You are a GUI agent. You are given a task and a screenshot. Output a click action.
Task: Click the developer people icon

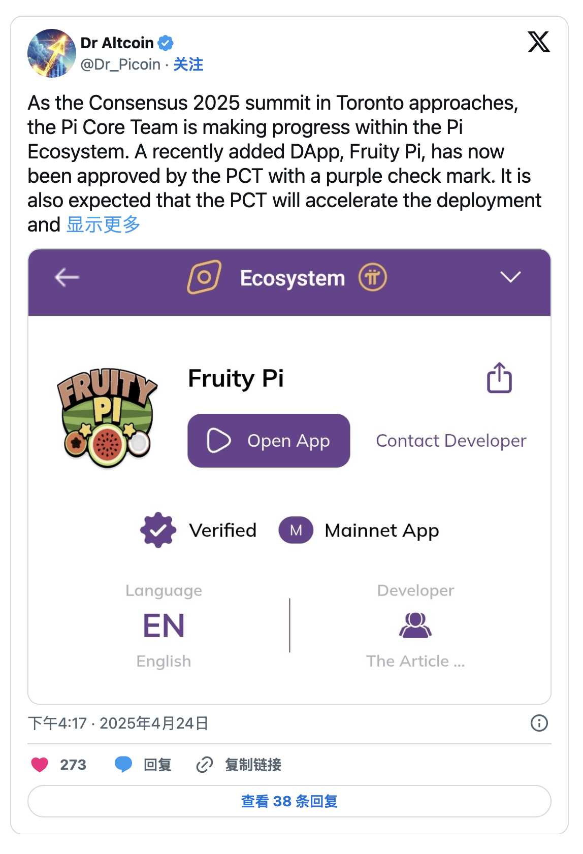tap(415, 625)
